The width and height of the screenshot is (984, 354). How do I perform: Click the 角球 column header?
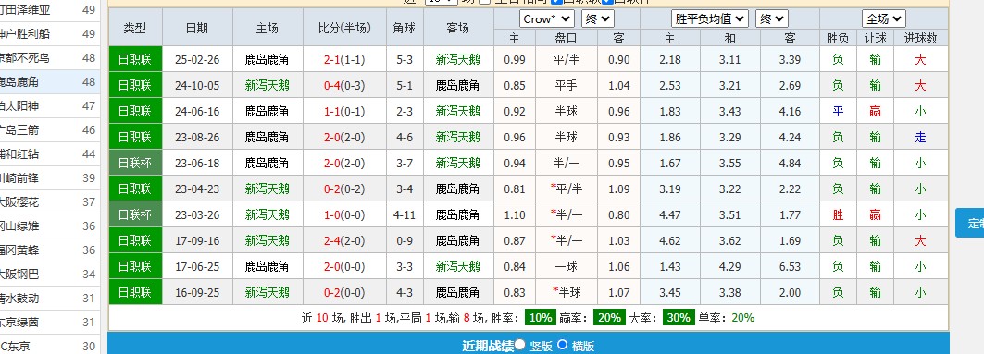pos(405,28)
